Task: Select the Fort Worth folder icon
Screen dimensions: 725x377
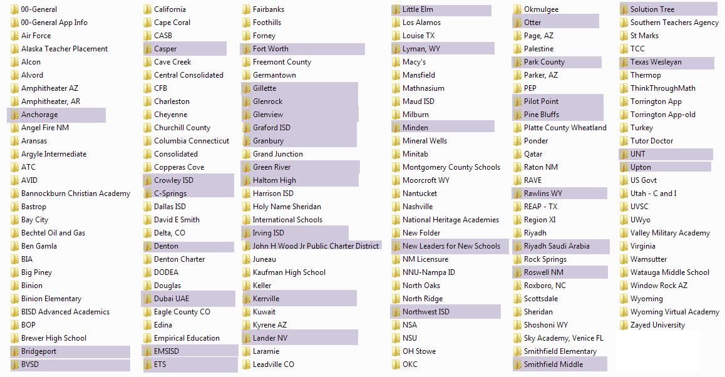Action: (246, 49)
